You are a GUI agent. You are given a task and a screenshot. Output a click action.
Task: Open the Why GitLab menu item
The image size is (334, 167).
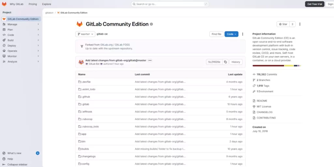(x=16, y=4)
